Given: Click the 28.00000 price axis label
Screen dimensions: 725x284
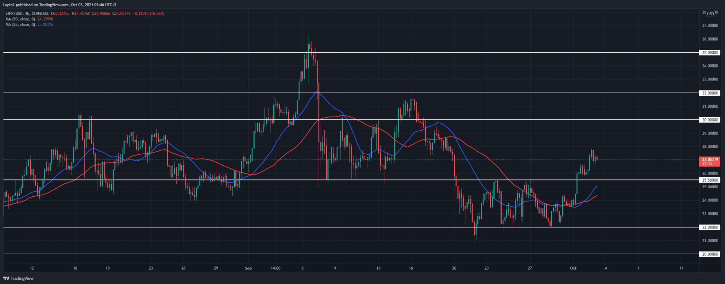Looking at the screenshot, I should point(710,147).
